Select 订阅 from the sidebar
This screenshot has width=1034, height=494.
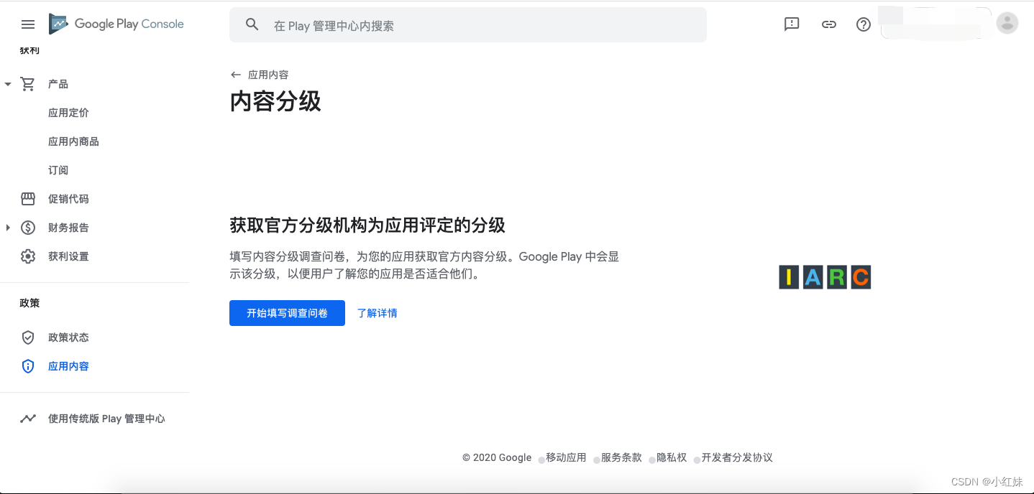pyautogui.click(x=58, y=169)
